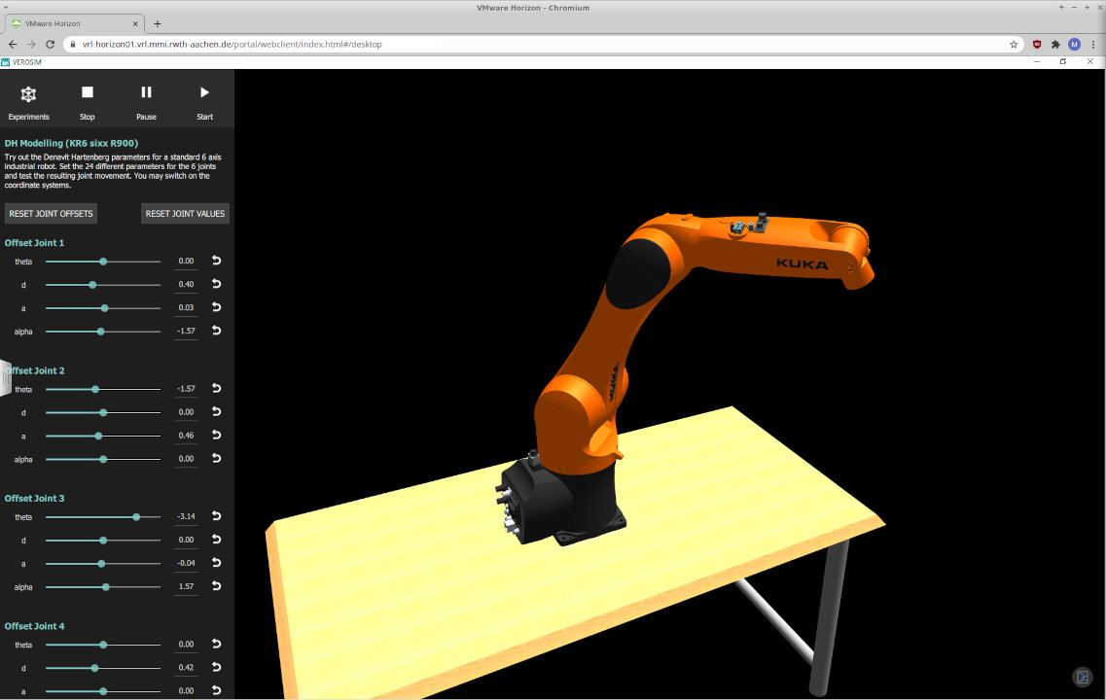Adjust Joint 3 theta slider
Viewport: 1106px width, 700px height.
click(x=103, y=516)
